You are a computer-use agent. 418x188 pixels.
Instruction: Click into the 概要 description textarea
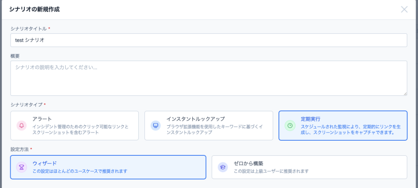click(x=209, y=78)
